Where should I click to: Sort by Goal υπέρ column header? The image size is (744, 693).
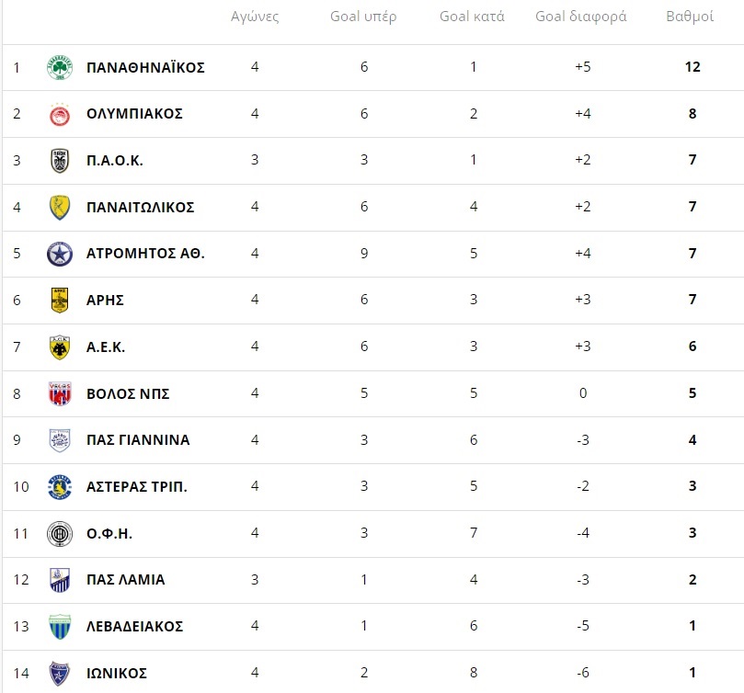point(363,17)
